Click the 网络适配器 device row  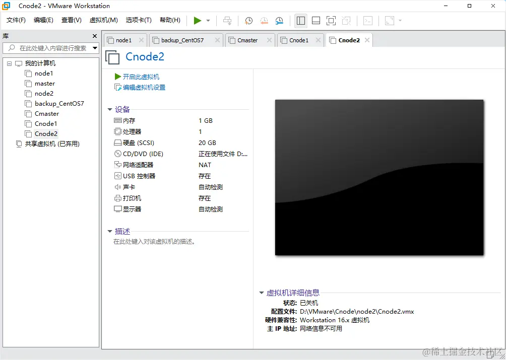coord(181,165)
